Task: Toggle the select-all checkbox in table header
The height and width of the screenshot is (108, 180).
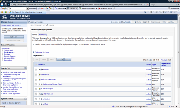Action: (36, 64)
